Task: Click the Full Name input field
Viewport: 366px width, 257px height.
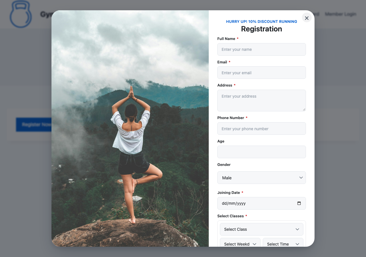Action: [261, 49]
